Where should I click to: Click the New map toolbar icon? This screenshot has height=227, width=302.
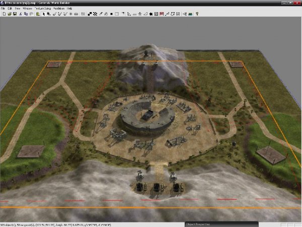point(4,14)
